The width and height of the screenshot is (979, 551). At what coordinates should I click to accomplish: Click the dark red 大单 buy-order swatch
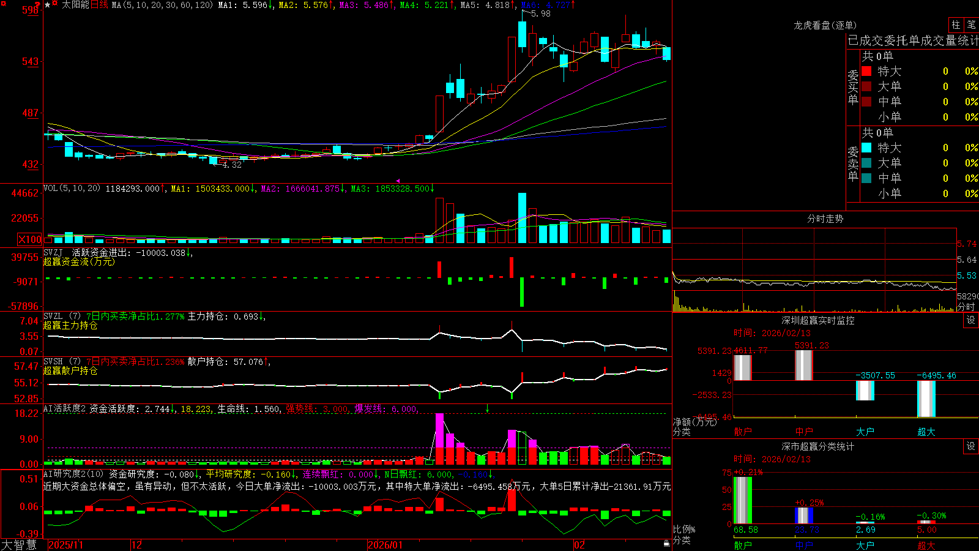866,86
